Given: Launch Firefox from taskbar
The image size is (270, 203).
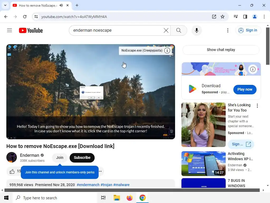Looking at the screenshot, I should (129, 198).
